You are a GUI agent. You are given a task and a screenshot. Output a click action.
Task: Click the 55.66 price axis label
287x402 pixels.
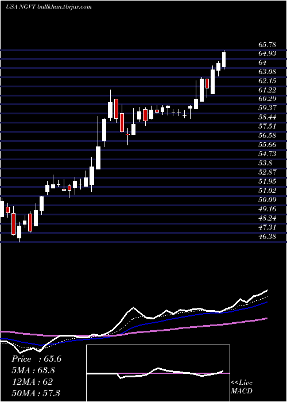coord(267,145)
